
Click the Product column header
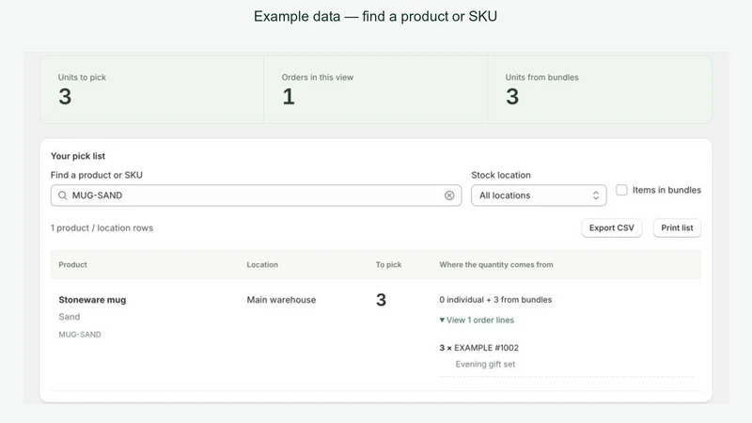73,264
